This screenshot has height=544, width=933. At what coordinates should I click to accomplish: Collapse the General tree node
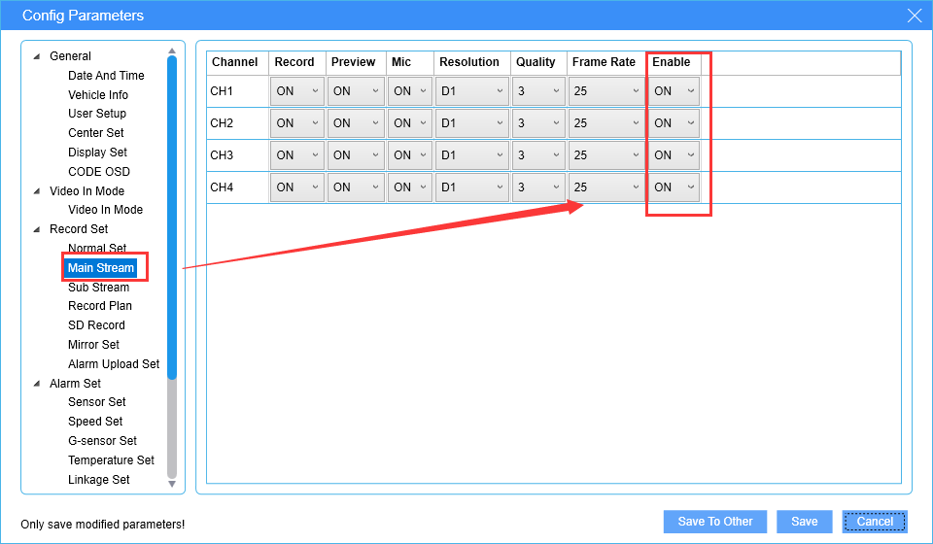click(x=37, y=56)
